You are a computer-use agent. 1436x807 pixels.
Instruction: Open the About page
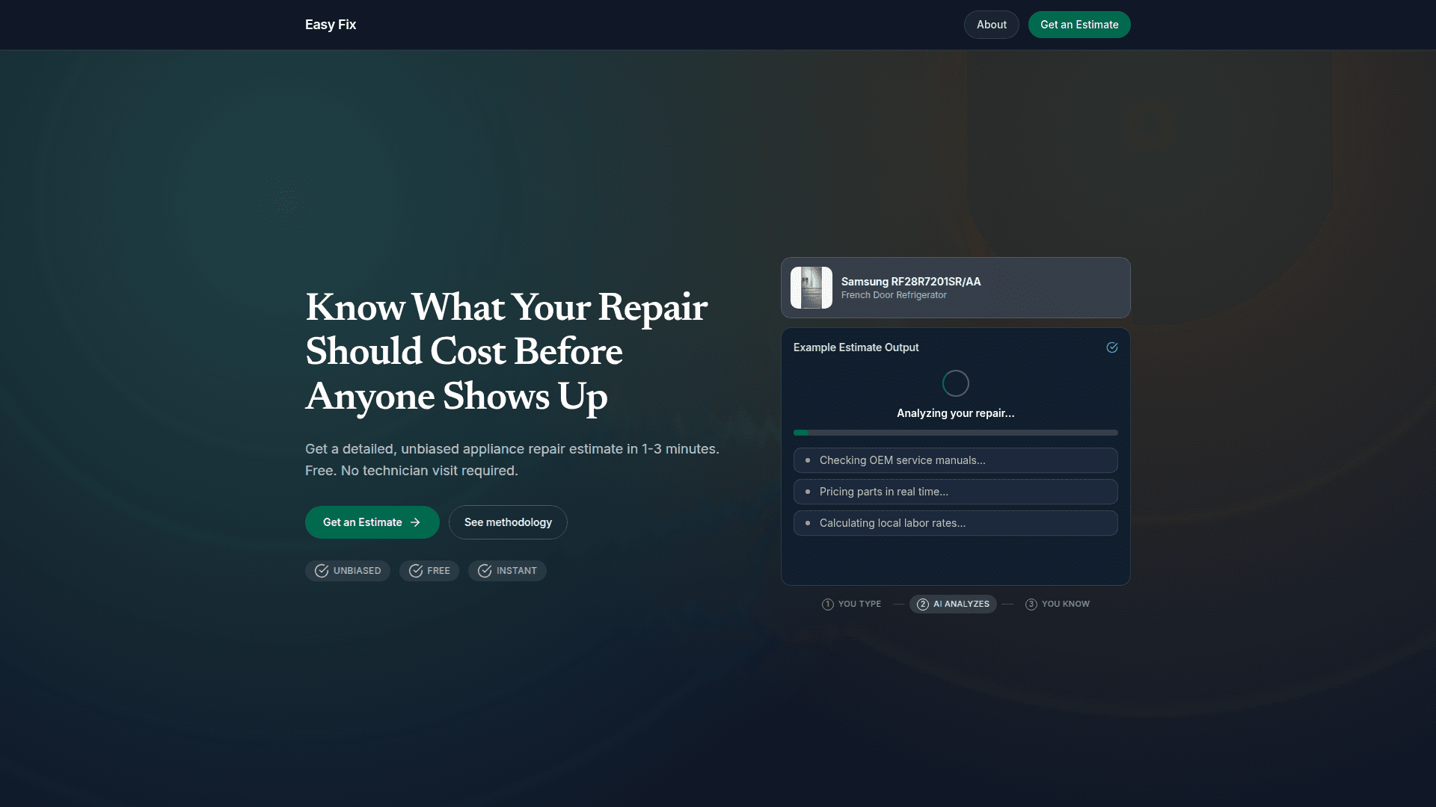992,25
